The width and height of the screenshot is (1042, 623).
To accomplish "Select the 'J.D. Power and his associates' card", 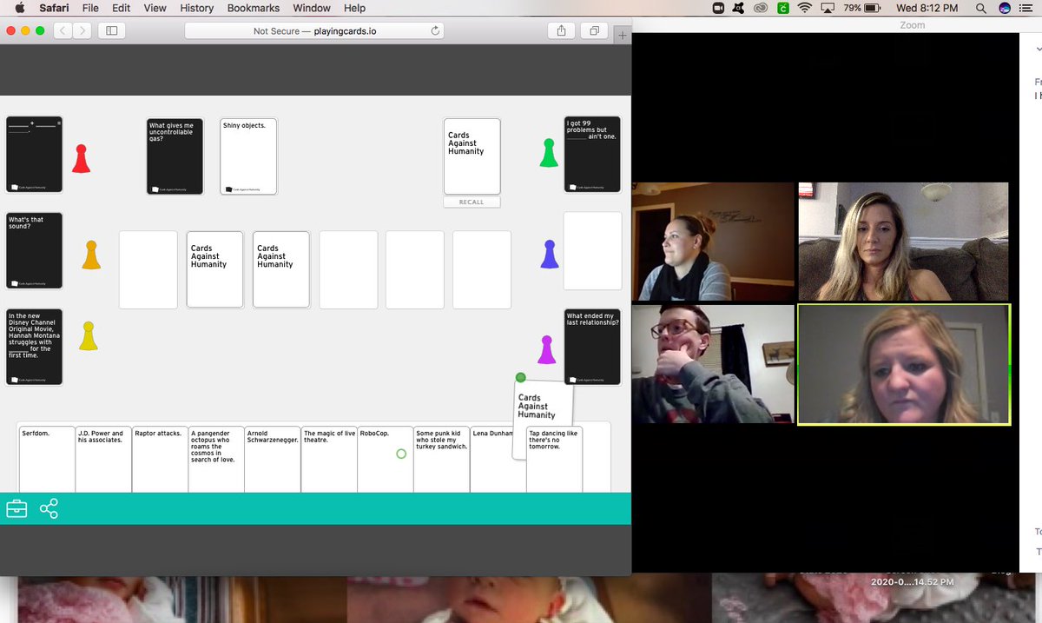I will (x=103, y=459).
